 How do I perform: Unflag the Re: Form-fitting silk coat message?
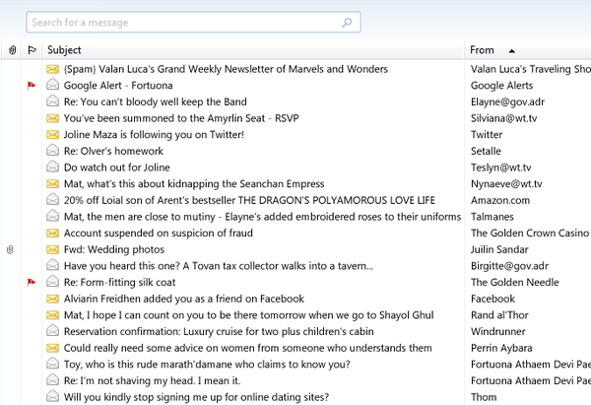click(32, 282)
